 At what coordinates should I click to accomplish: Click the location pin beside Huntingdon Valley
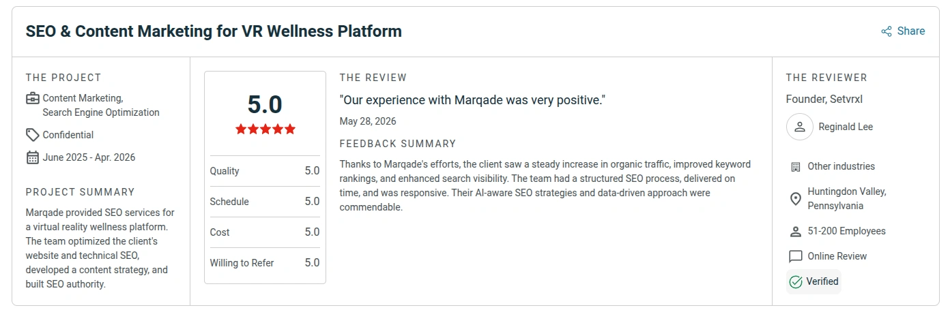pos(795,199)
